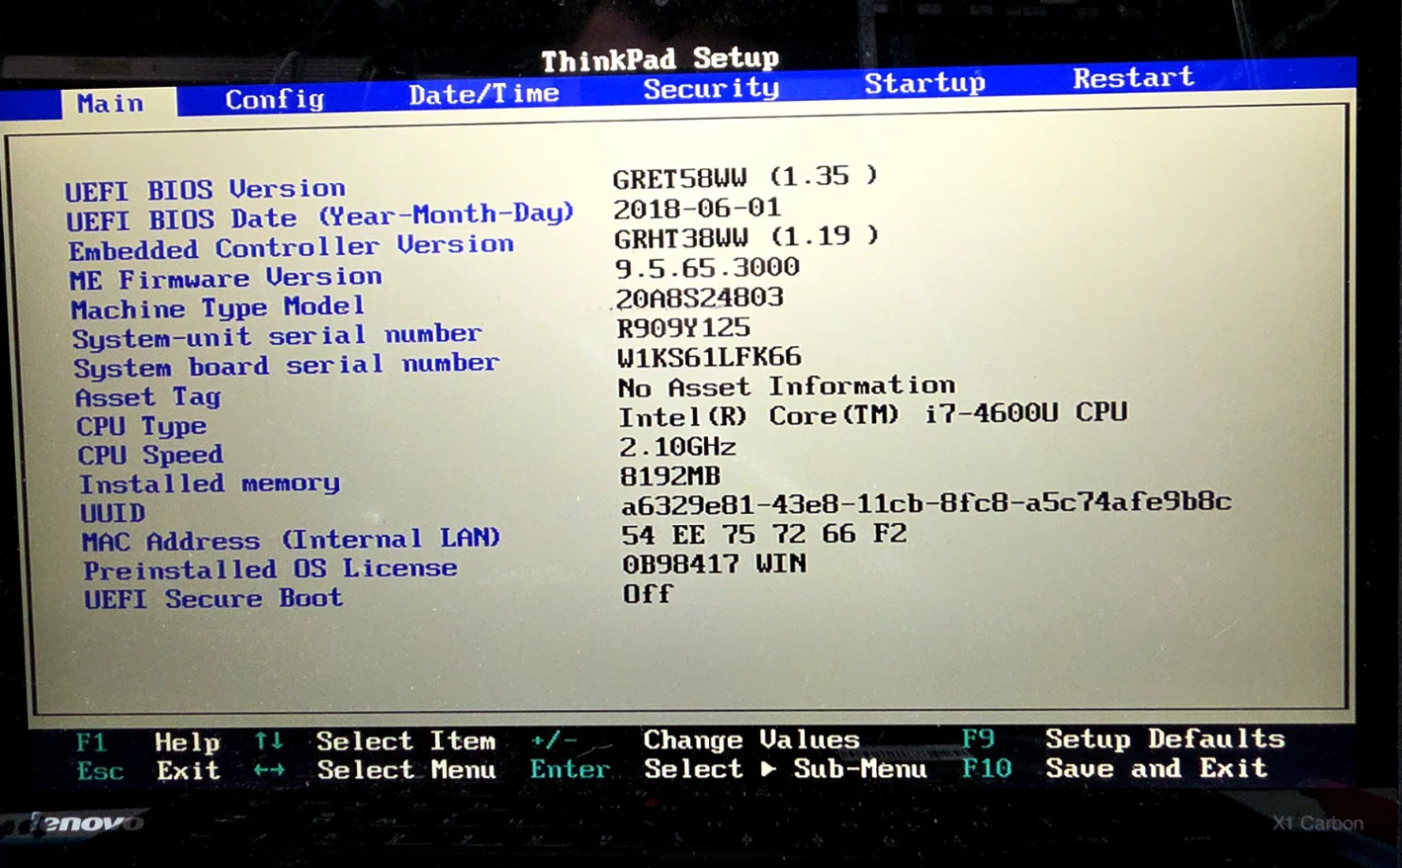The width and height of the screenshot is (1402, 868).
Task: Click MAC Address (Internal LAN) label
Action: (291, 540)
